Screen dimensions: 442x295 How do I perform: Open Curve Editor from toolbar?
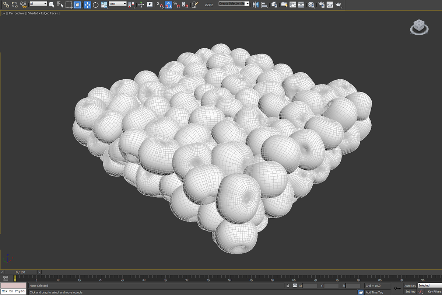click(292, 4)
